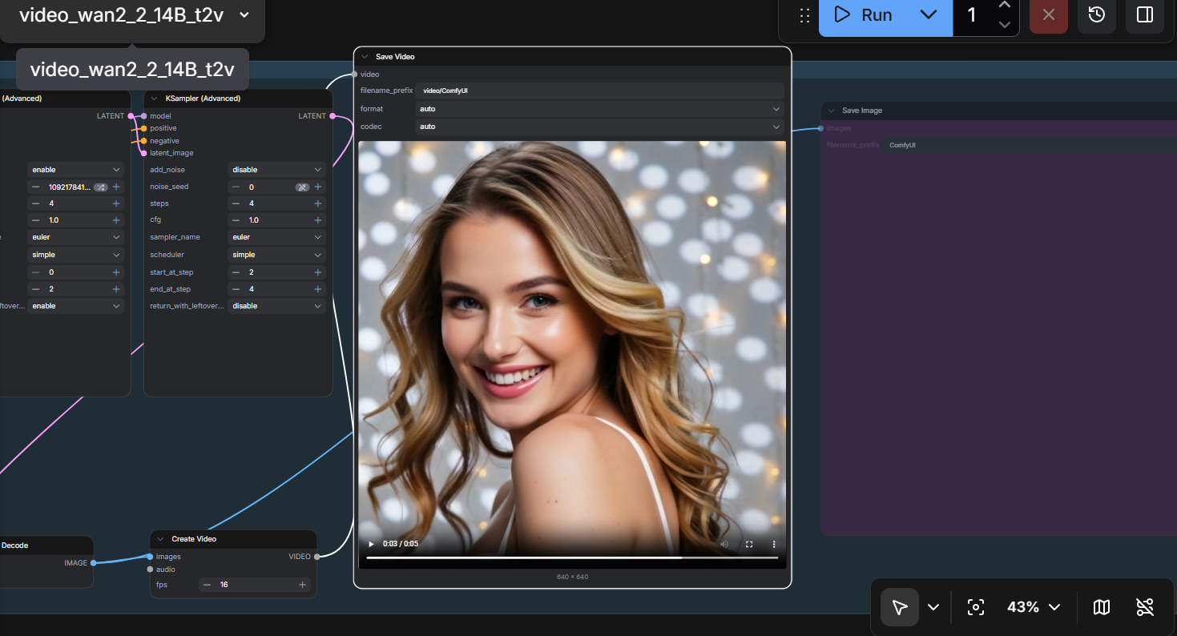Enter fullscreen on the video preview

(x=749, y=544)
